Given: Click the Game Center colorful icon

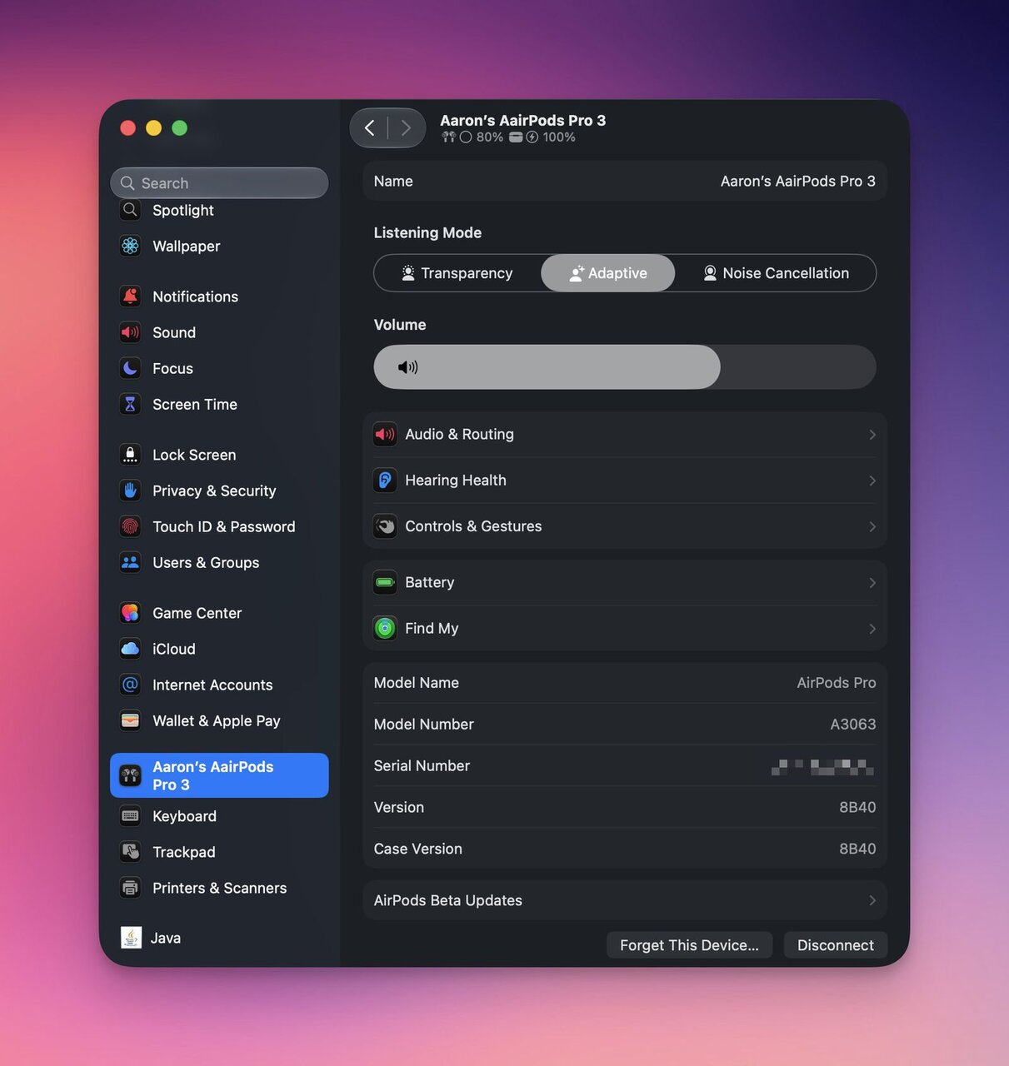Looking at the screenshot, I should pyautogui.click(x=130, y=613).
